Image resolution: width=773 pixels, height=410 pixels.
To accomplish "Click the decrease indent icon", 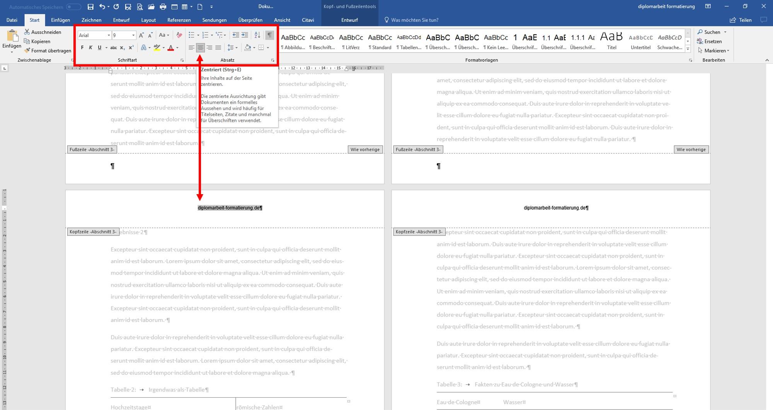I will coord(236,35).
